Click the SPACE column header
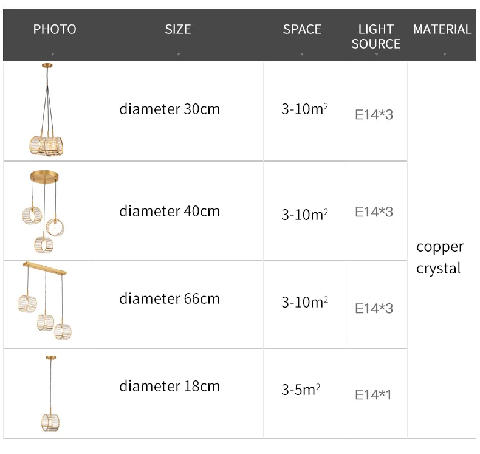 [x=302, y=29]
